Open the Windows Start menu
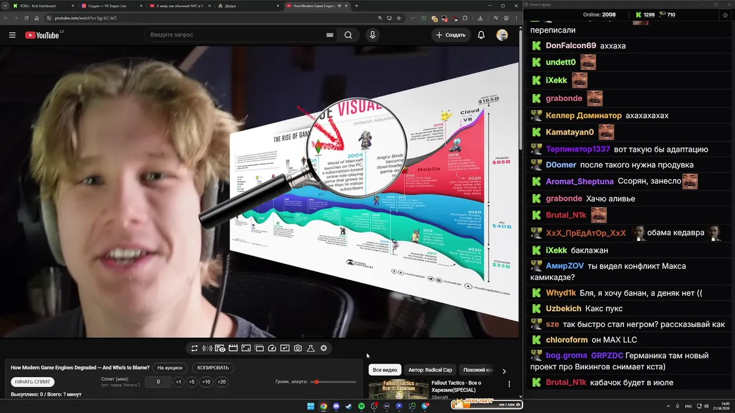This screenshot has width=735, height=413. (x=311, y=406)
